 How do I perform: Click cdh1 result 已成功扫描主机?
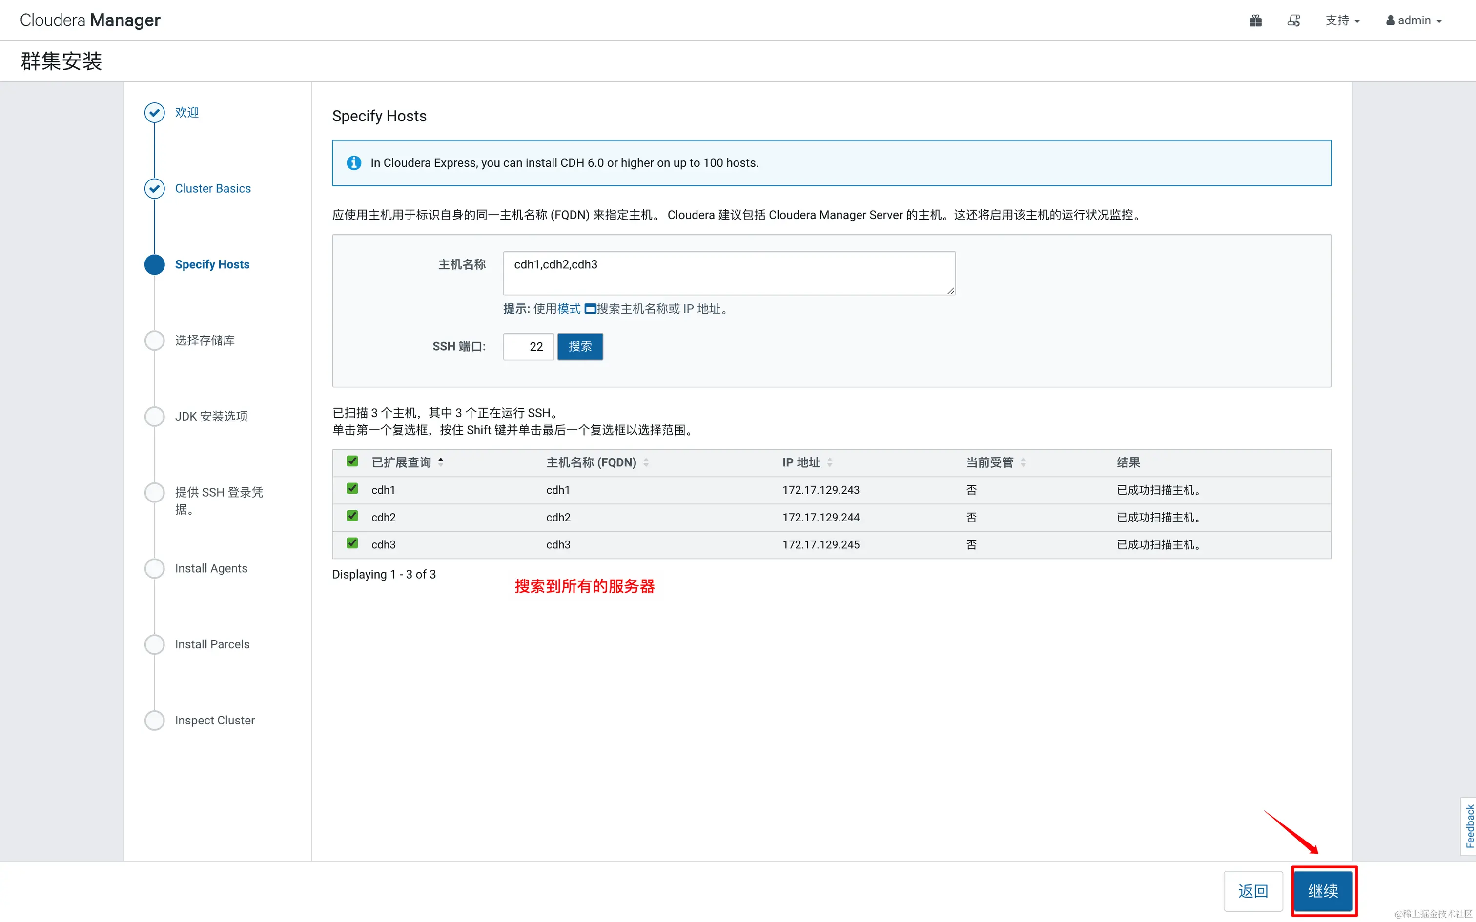tap(1159, 490)
